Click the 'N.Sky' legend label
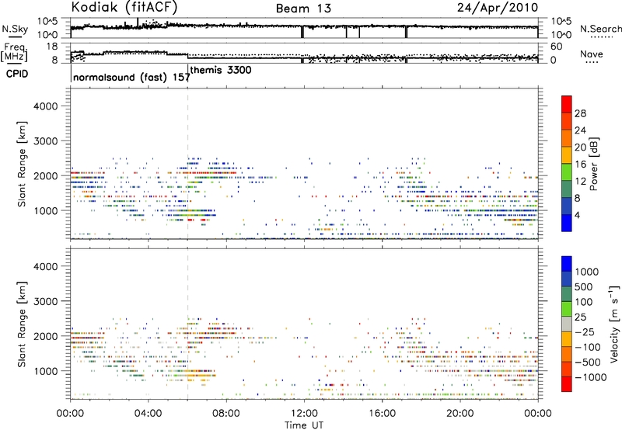The width and height of the screenshot is (622, 430). coord(15,29)
